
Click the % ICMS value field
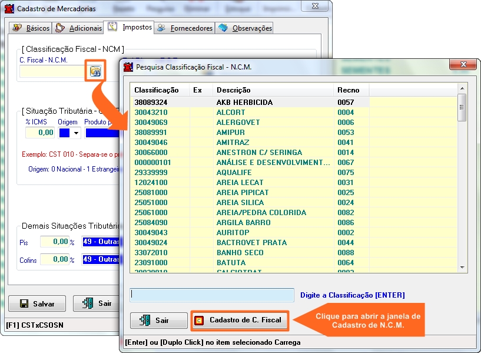(x=40, y=133)
